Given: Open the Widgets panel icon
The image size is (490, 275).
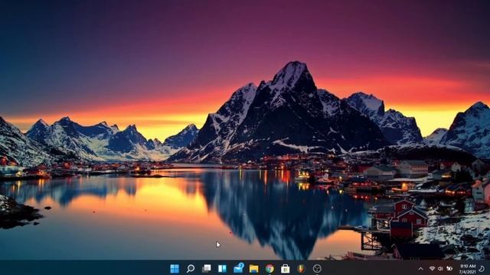Looking at the screenshot, I should coord(222,268).
